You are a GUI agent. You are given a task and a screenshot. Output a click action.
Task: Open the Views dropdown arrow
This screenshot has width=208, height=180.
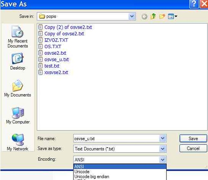click(x=176, y=16)
